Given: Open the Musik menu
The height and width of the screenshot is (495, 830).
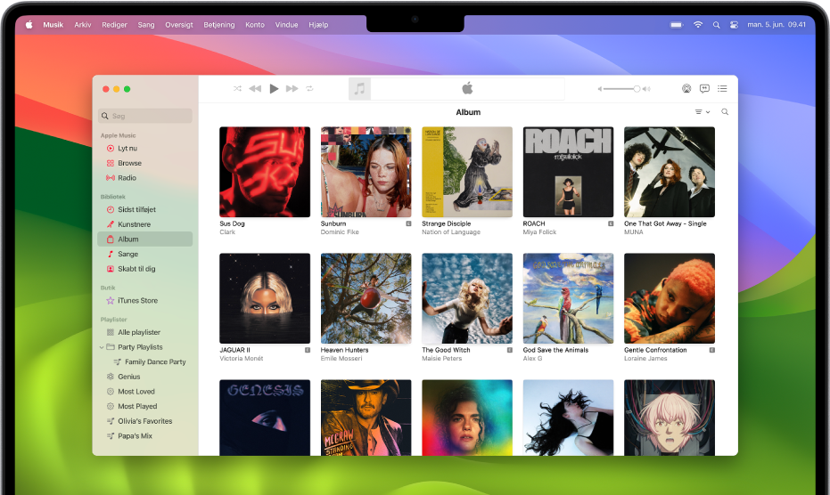Looking at the screenshot, I should (53, 25).
